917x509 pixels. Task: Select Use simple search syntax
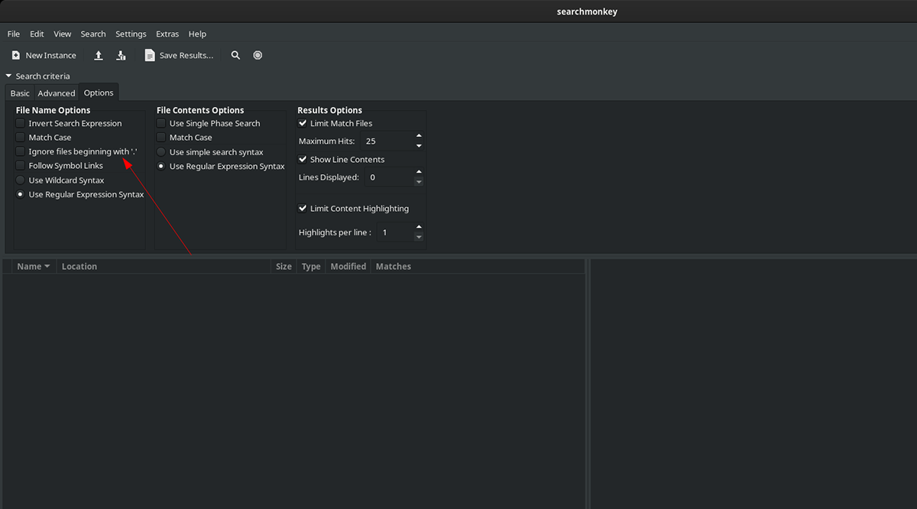[x=160, y=151]
